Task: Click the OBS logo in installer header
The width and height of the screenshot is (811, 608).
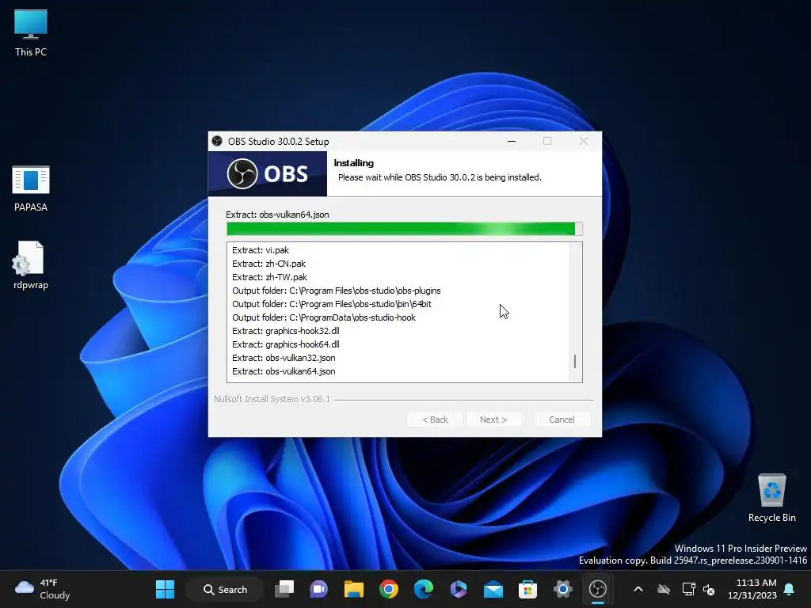Action: (x=268, y=173)
